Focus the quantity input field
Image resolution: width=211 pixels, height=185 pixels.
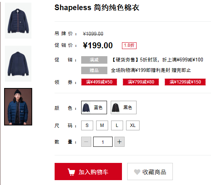click(103, 142)
